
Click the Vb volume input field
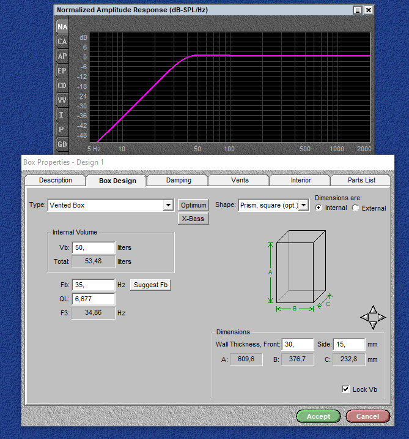(94, 247)
